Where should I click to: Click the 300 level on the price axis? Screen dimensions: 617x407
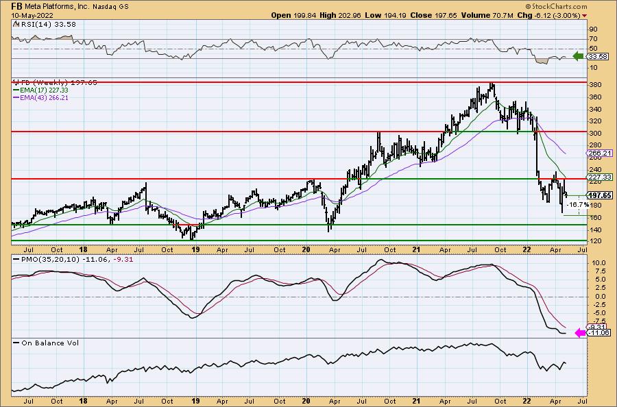[595, 134]
